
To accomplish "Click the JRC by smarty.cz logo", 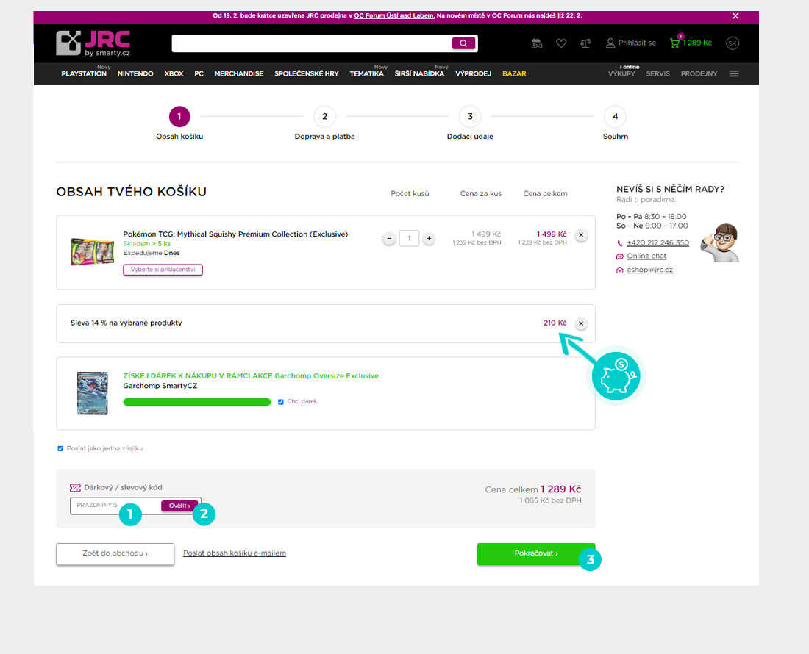I will pyautogui.click(x=93, y=43).
